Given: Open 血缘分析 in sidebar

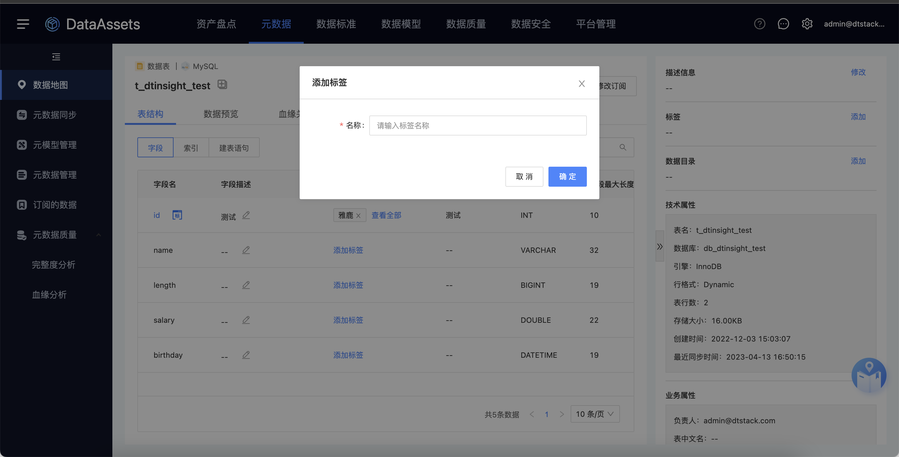Looking at the screenshot, I should [49, 295].
